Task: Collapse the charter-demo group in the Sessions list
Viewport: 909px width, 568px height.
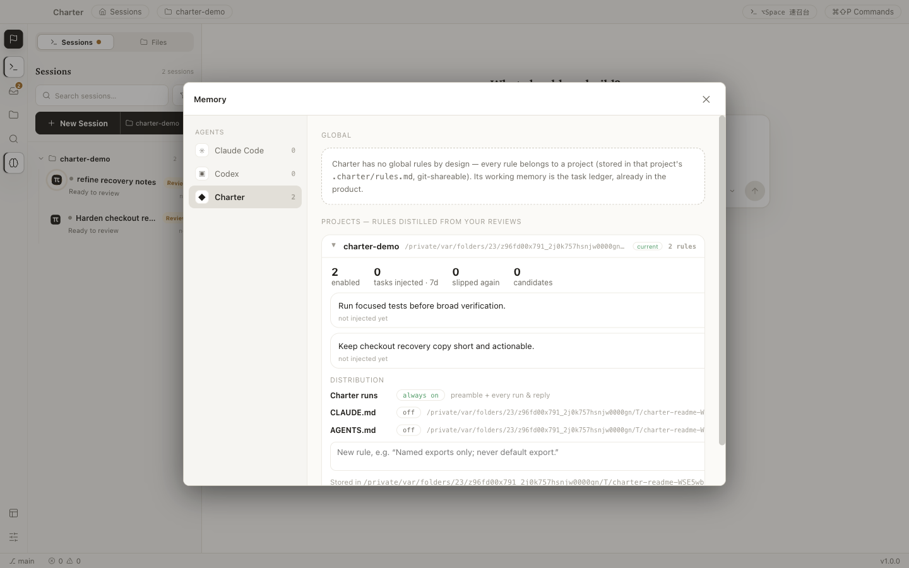Action: (x=41, y=158)
